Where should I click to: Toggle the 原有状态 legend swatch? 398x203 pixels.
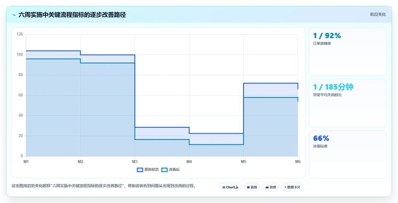point(140,170)
